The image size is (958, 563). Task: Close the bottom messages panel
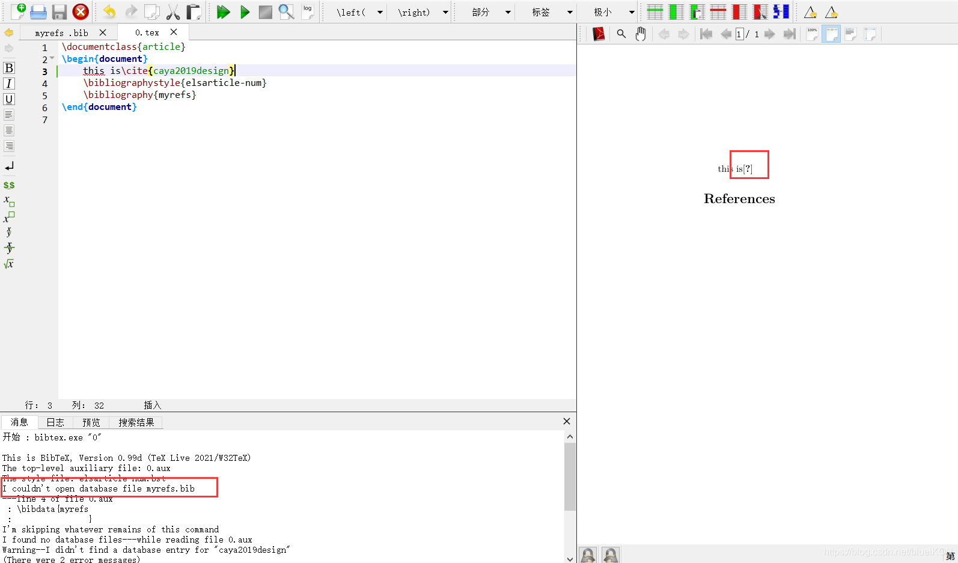coord(566,421)
